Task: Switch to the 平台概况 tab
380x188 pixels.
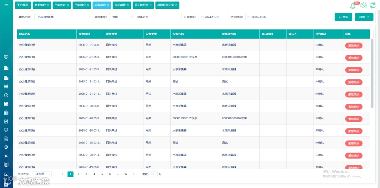Action: tap(23, 5)
